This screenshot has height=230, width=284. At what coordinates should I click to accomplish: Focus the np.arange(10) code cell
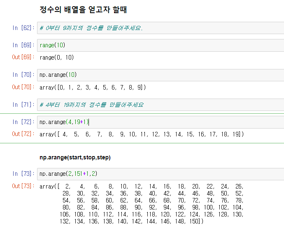pyautogui.click(x=161, y=75)
